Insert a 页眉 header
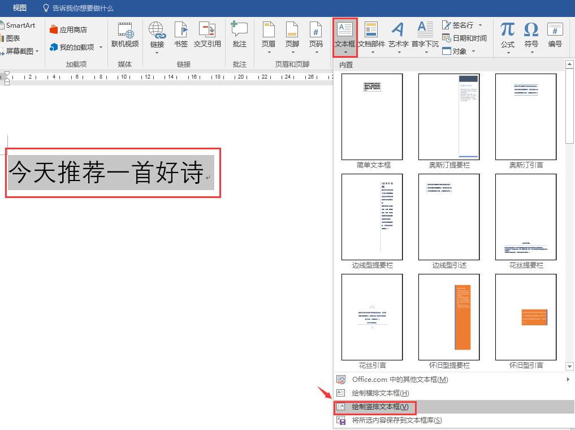This screenshot has width=575, height=430. click(x=269, y=35)
